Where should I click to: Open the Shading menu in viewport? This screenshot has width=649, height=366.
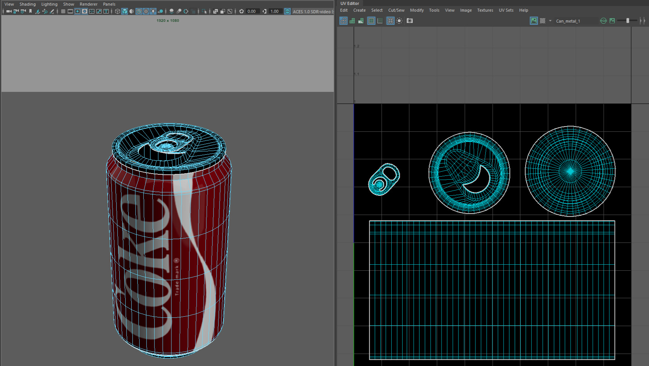pos(28,4)
